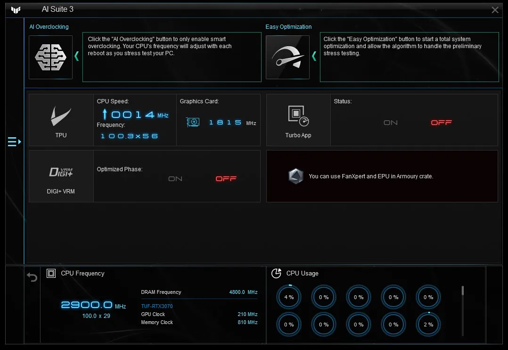
Task: Click the graphics card icon
Action: click(x=193, y=122)
